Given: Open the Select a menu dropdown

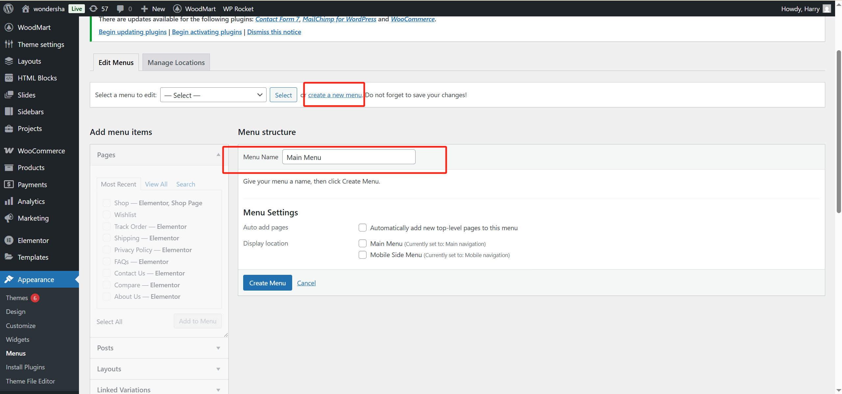Looking at the screenshot, I should coord(213,95).
